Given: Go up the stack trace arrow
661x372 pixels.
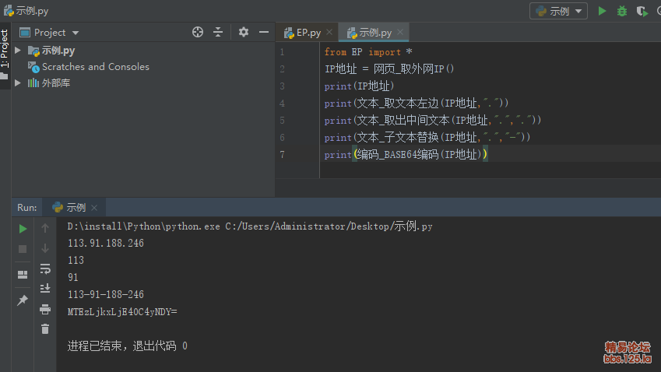Looking at the screenshot, I should tap(45, 228).
